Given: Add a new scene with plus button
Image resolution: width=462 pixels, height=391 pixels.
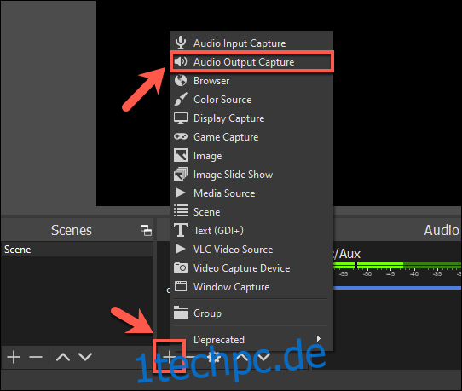Looking at the screenshot, I should point(14,357).
